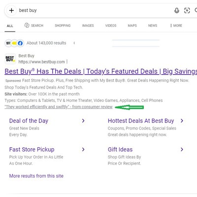Click the Sponsored label
The height and width of the screenshot is (197, 197).
13,81
